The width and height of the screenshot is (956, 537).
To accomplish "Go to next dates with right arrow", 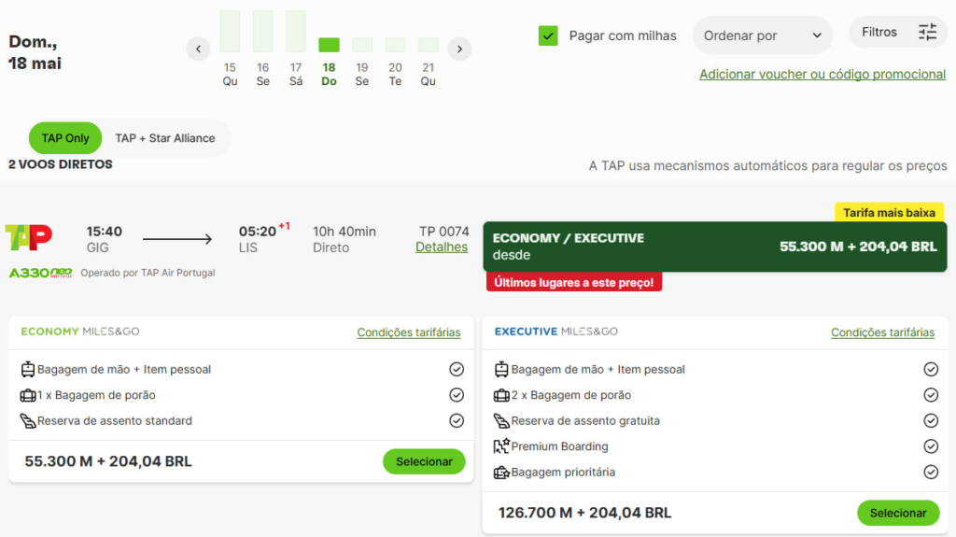I will click(x=459, y=49).
